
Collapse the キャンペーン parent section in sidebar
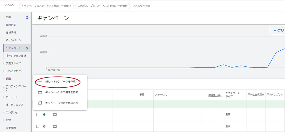pyautogui.click(x=4, y=40)
